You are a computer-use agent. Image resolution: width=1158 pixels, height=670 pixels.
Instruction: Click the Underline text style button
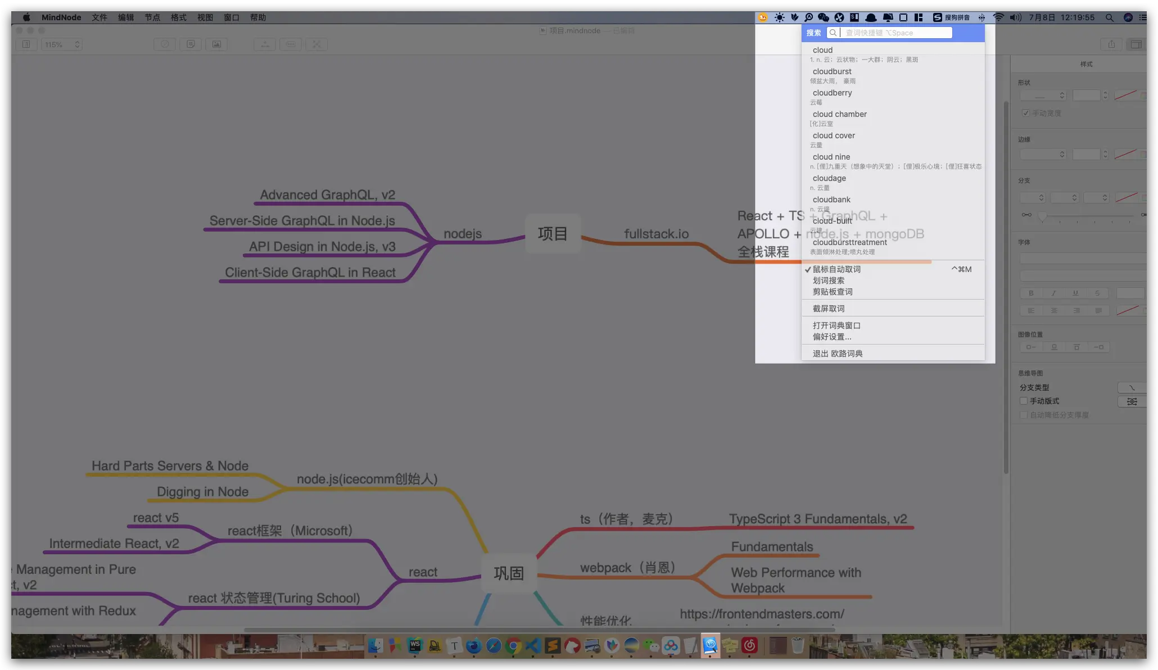pos(1075,293)
